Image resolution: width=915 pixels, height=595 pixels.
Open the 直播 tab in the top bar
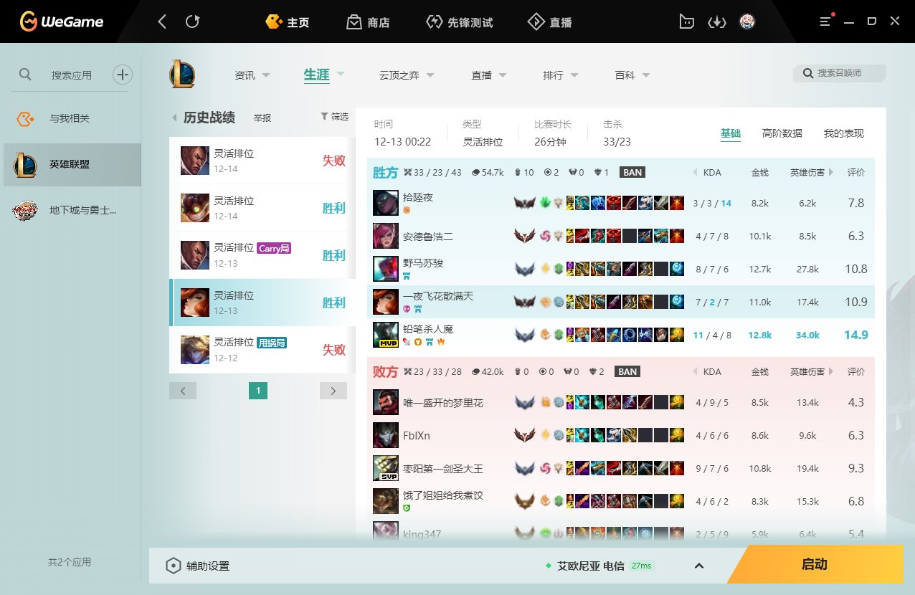pyautogui.click(x=550, y=22)
